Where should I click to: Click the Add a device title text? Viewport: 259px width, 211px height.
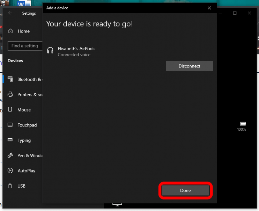tap(57, 8)
